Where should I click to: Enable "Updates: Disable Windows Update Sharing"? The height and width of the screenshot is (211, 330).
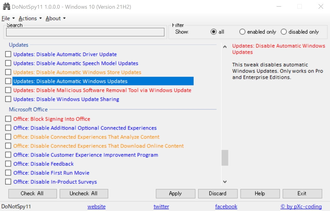point(8,99)
